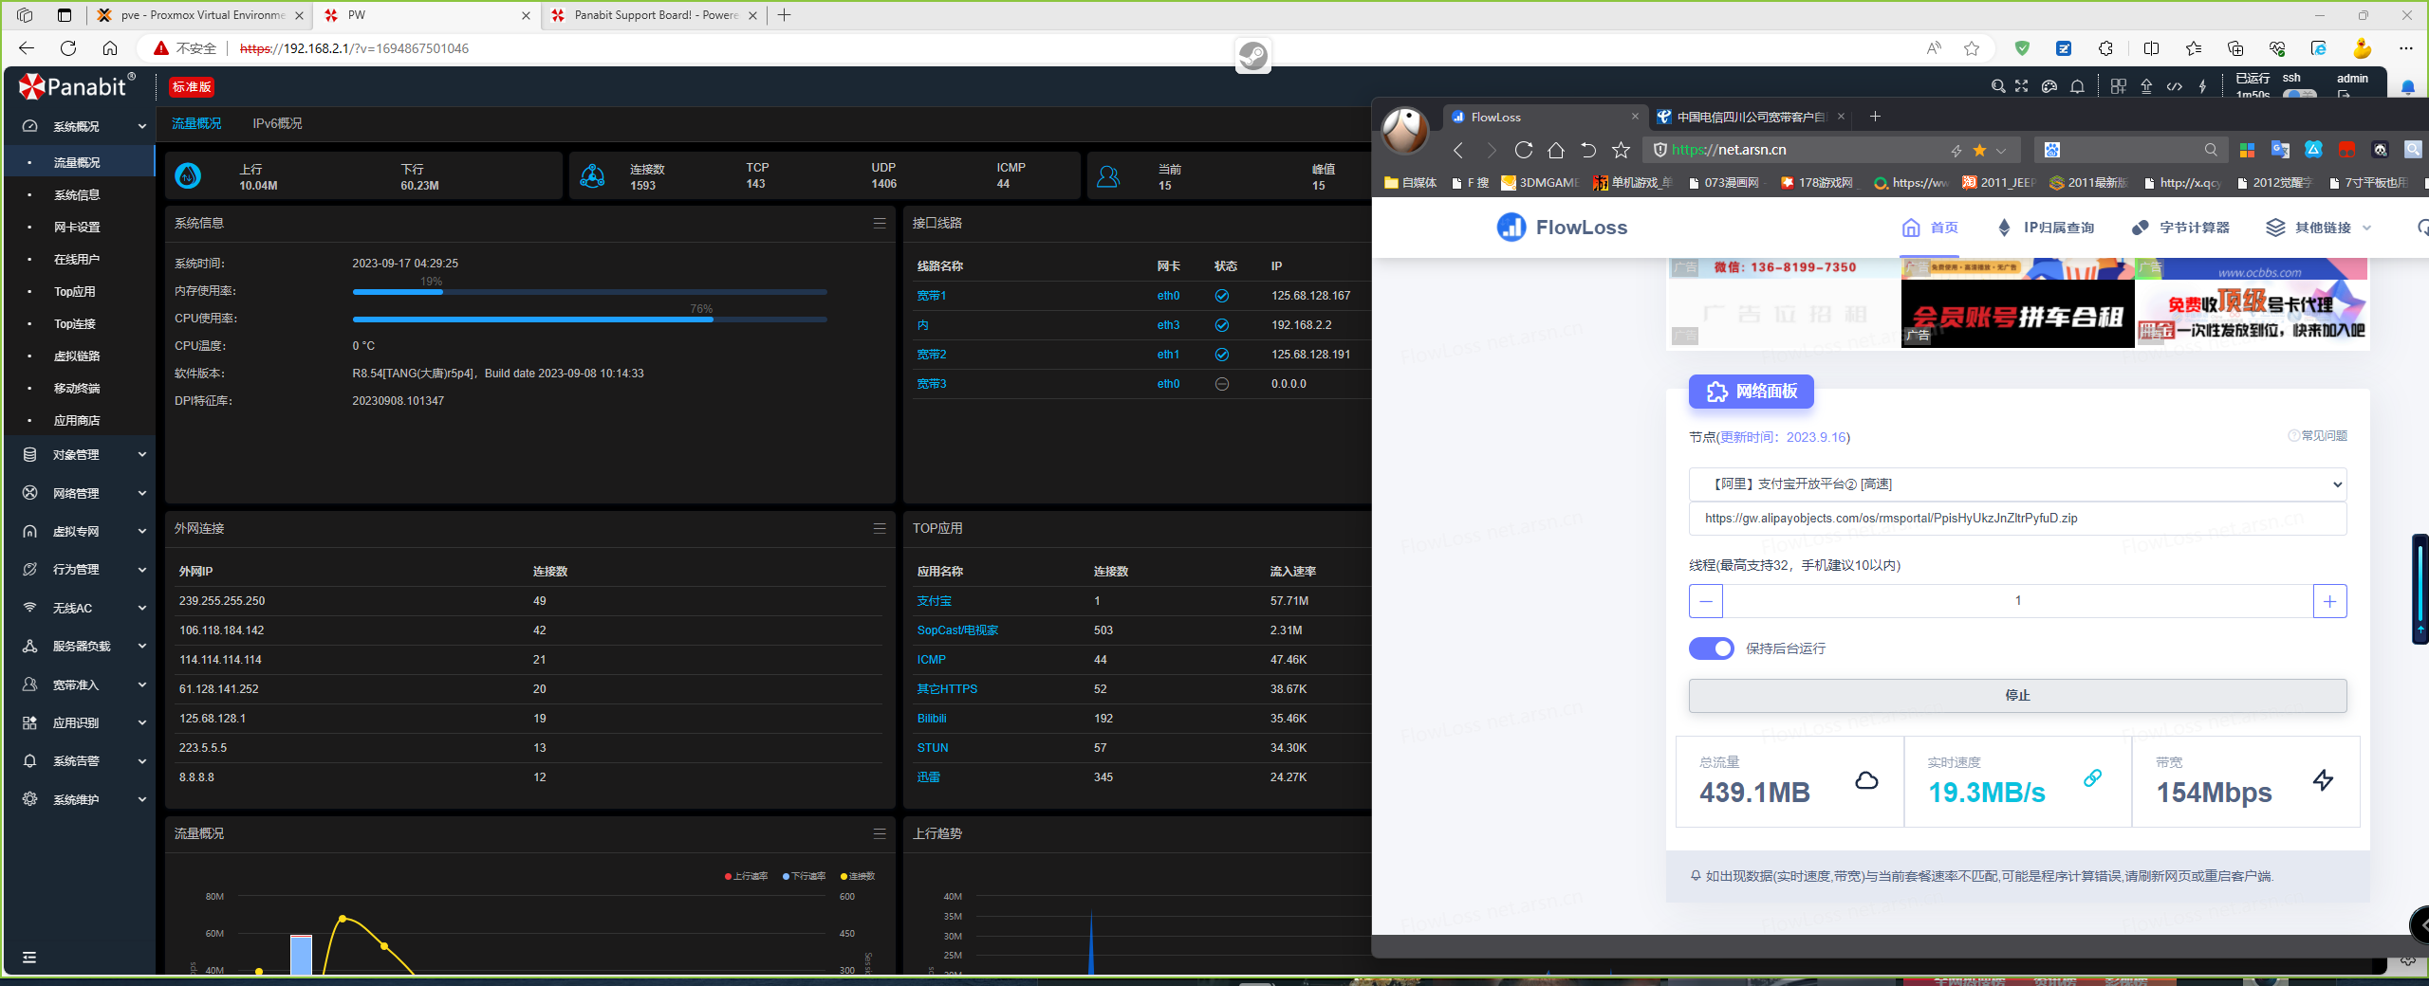Viewport: 2429px width, 986px height.
Task: Click the Panabit lightning bolt icon
Action: pos(2202,86)
